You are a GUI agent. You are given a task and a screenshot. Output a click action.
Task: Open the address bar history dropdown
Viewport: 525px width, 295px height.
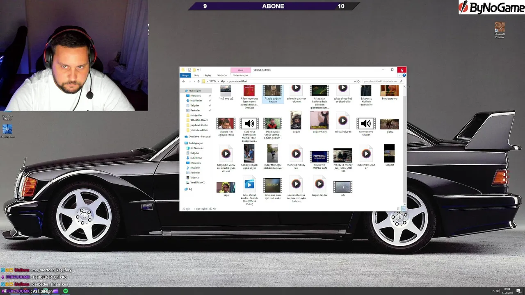pyautogui.click(x=354, y=81)
